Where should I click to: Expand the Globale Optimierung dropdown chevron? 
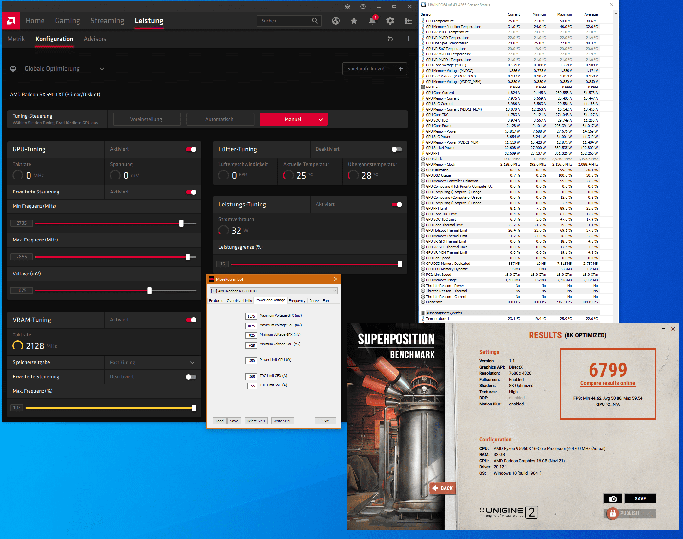pyautogui.click(x=102, y=69)
